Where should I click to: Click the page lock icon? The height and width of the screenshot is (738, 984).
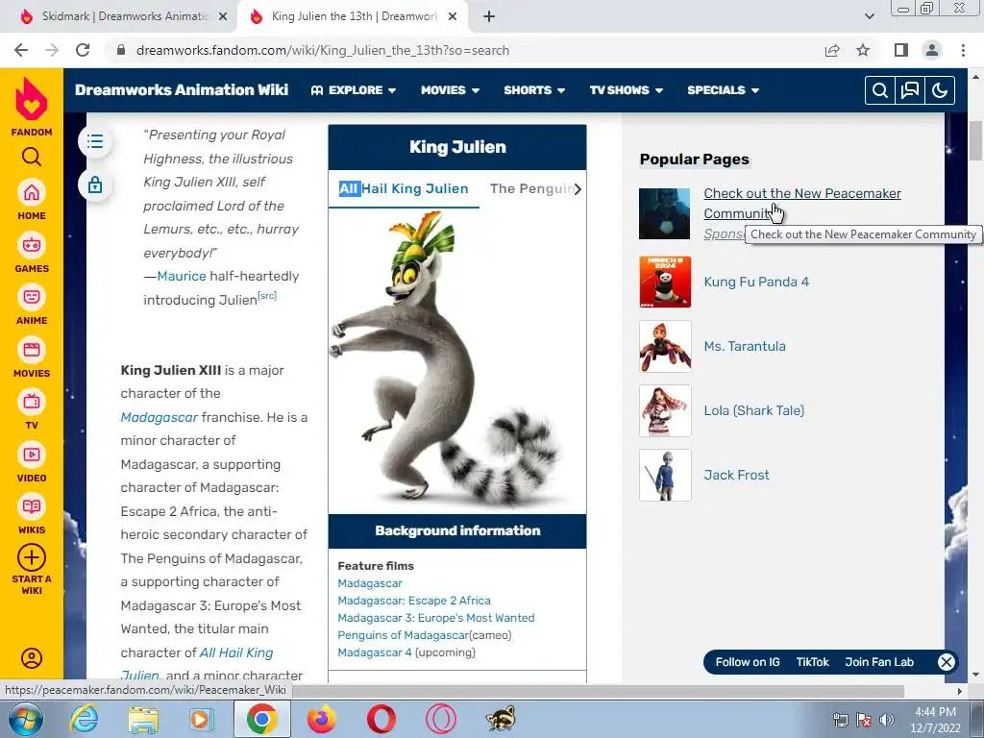click(x=95, y=185)
